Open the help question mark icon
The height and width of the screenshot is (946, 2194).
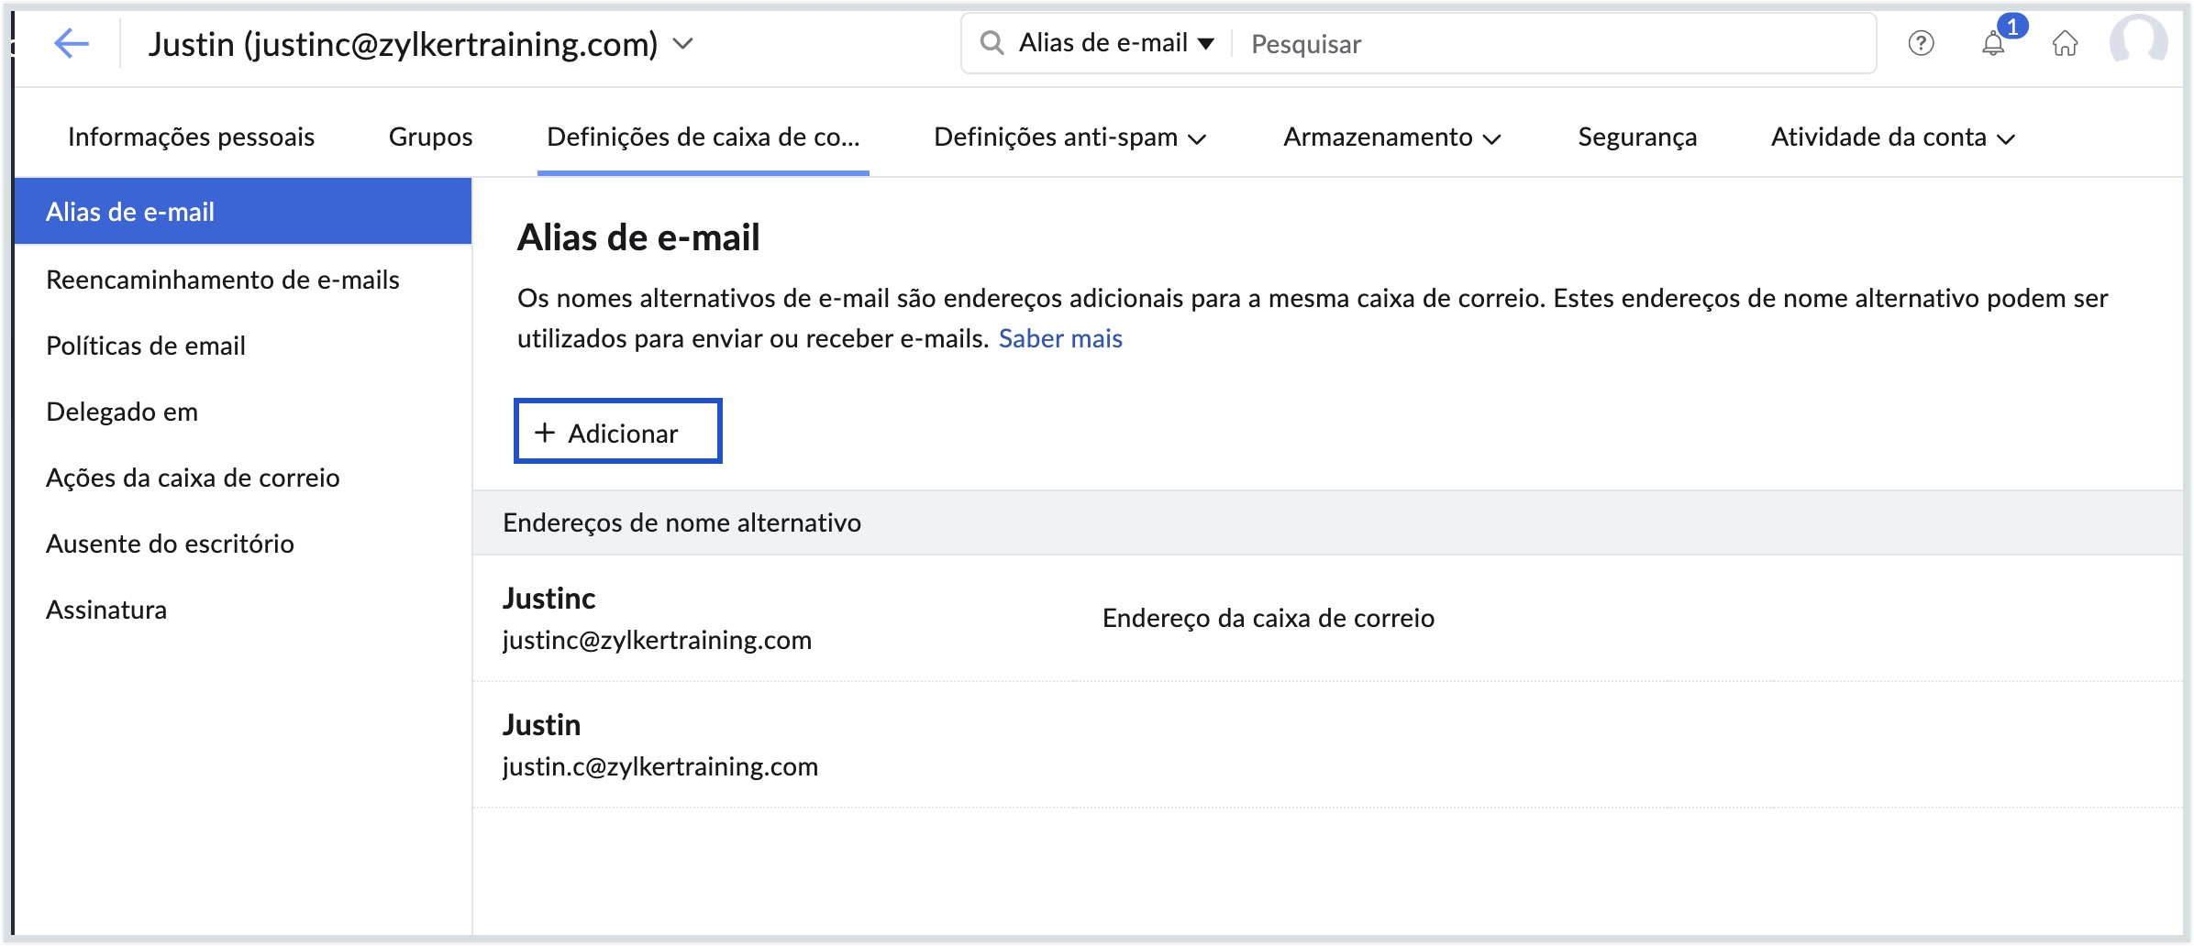pos(1920,43)
